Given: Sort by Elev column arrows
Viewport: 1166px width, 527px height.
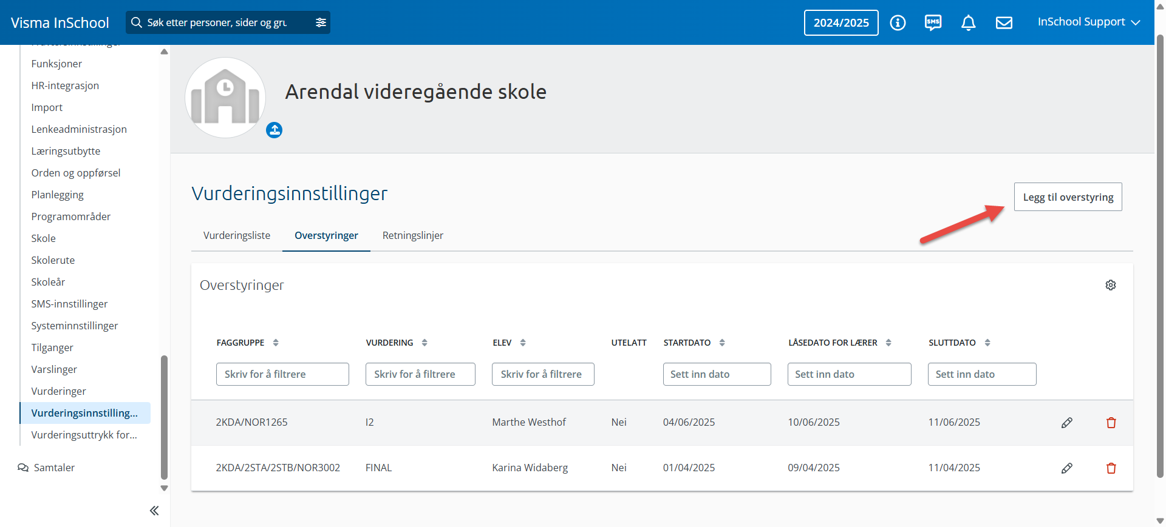Looking at the screenshot, I should coord(523,343).
